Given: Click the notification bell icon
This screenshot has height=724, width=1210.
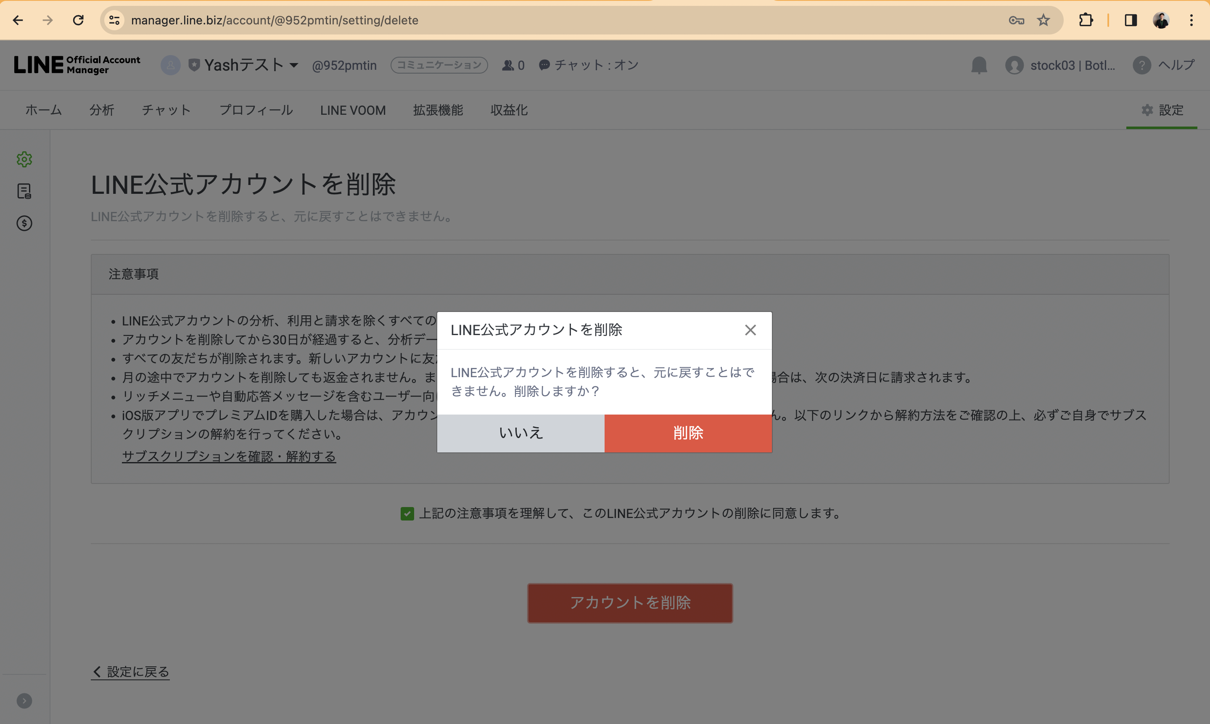Looking at the screenshot, I should [x=978, y=65].
